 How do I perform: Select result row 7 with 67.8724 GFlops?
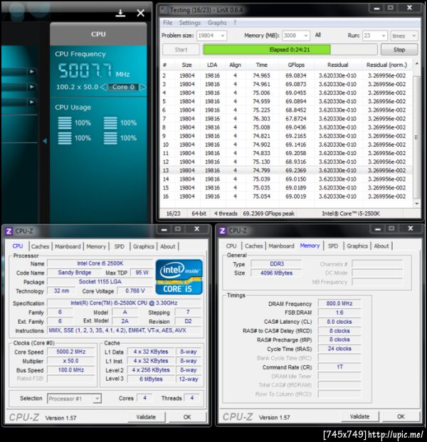(x=286, y=119)
